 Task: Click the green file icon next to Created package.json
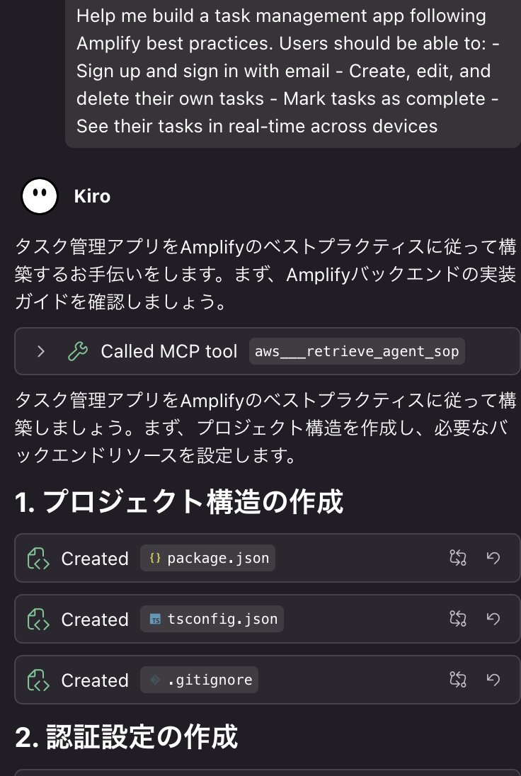(x=38, y=558)
